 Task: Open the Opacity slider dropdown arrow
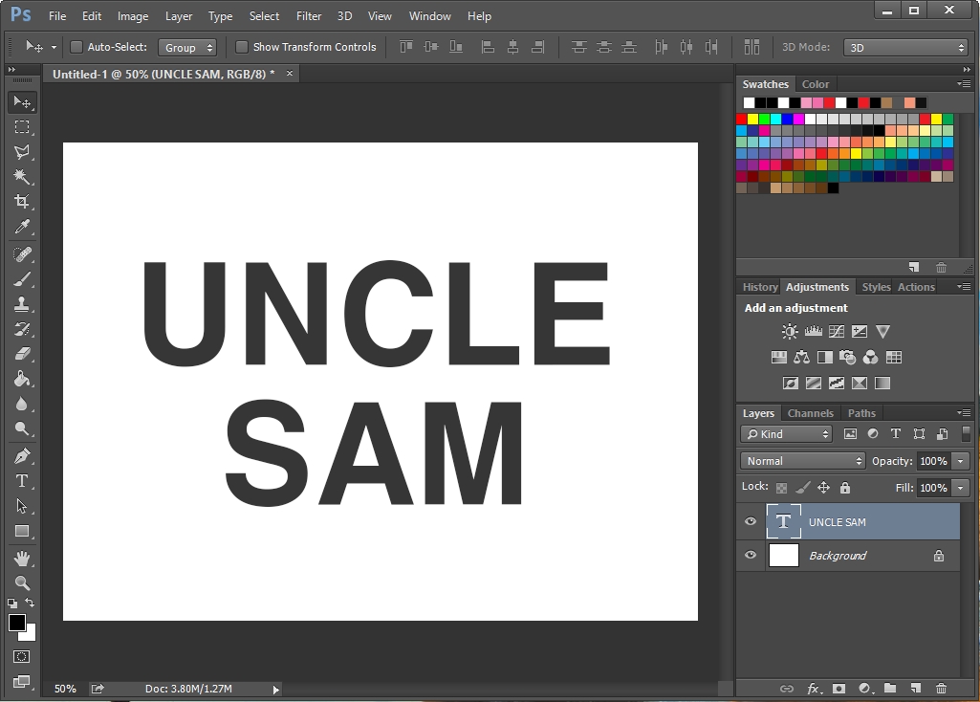(961, 461)
